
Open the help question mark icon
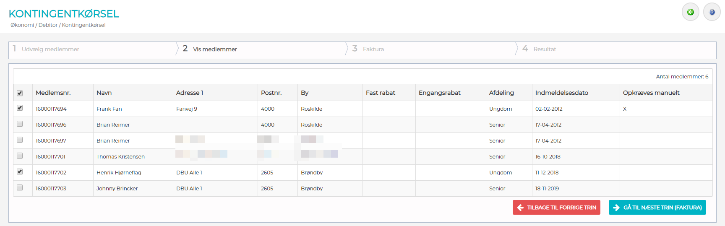(712, 12)
